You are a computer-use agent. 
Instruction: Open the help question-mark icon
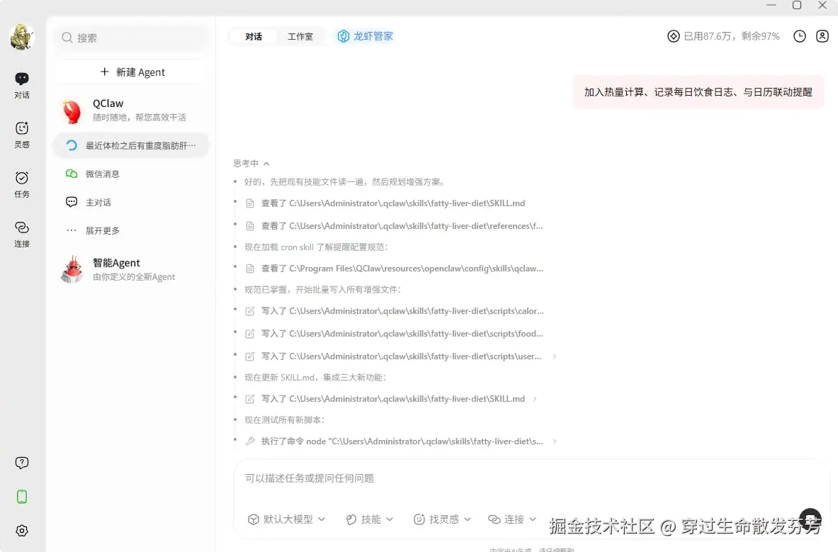tap(22, 463)
